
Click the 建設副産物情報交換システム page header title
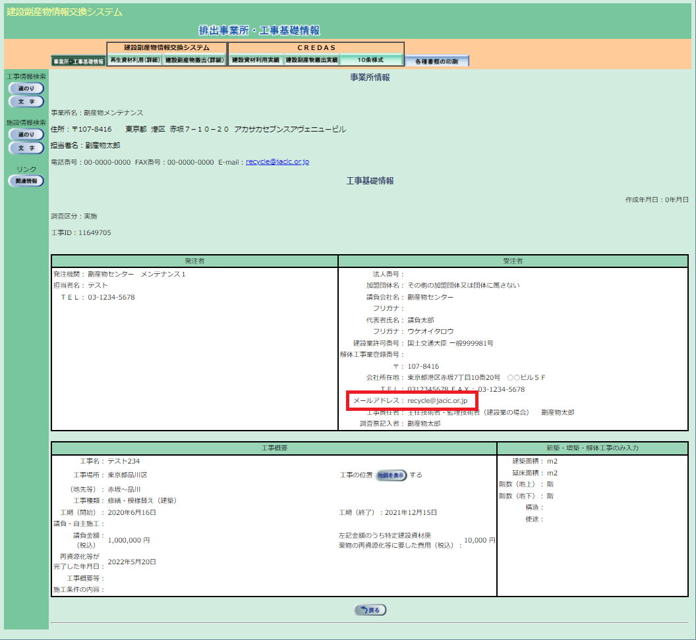click(x=65, y=12)
